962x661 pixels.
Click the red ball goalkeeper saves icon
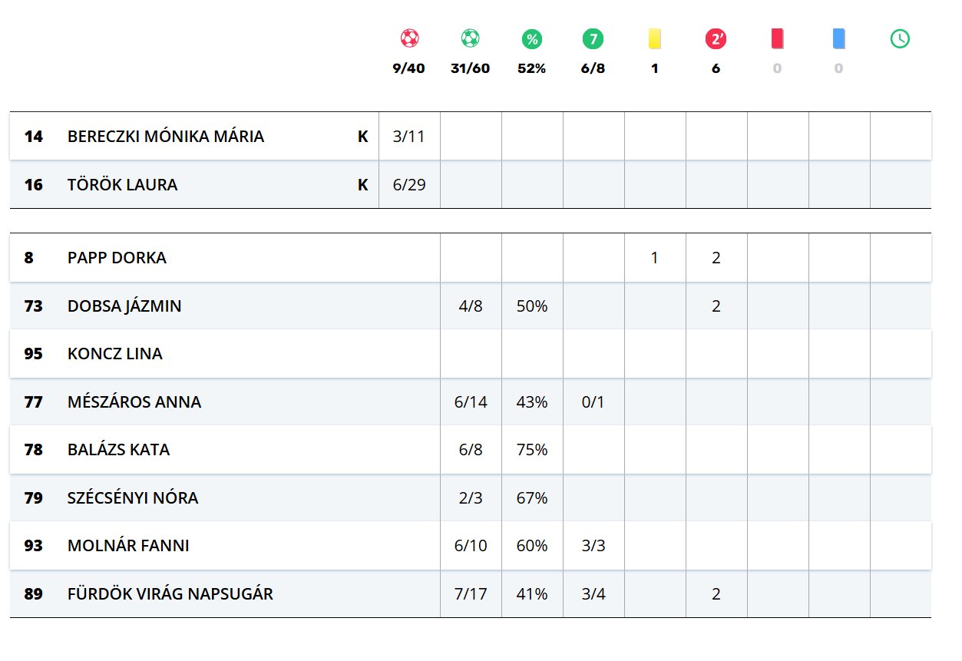point(409,38)
